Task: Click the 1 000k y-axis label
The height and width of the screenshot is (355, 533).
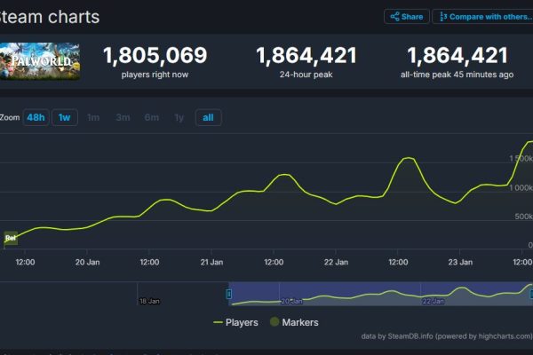Action: click(521, 187)
